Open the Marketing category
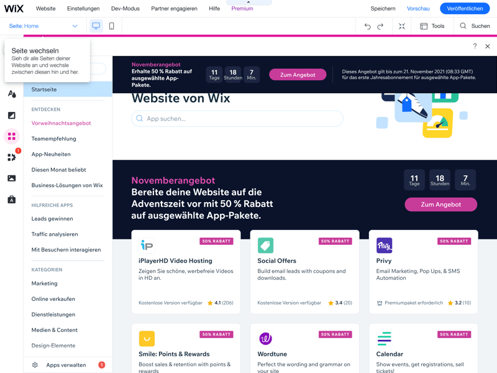This screenshot has height=373, width=497. 44,283
